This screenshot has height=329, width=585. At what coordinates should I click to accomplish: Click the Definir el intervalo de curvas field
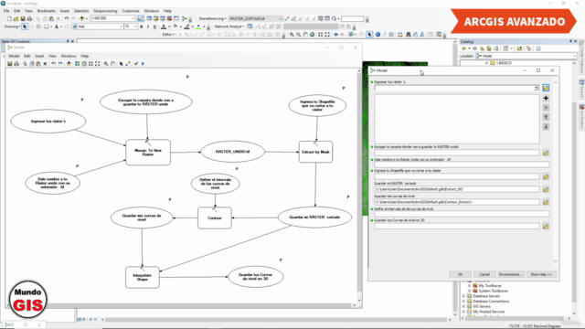pyautogui.click(x=462, y=214)
